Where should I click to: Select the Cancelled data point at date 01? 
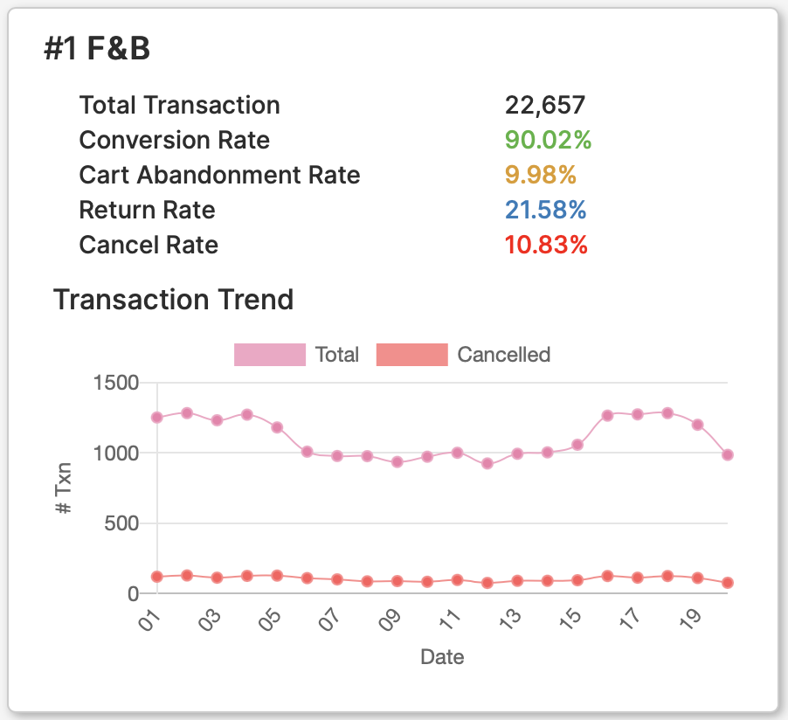click(x=157, y=577)
